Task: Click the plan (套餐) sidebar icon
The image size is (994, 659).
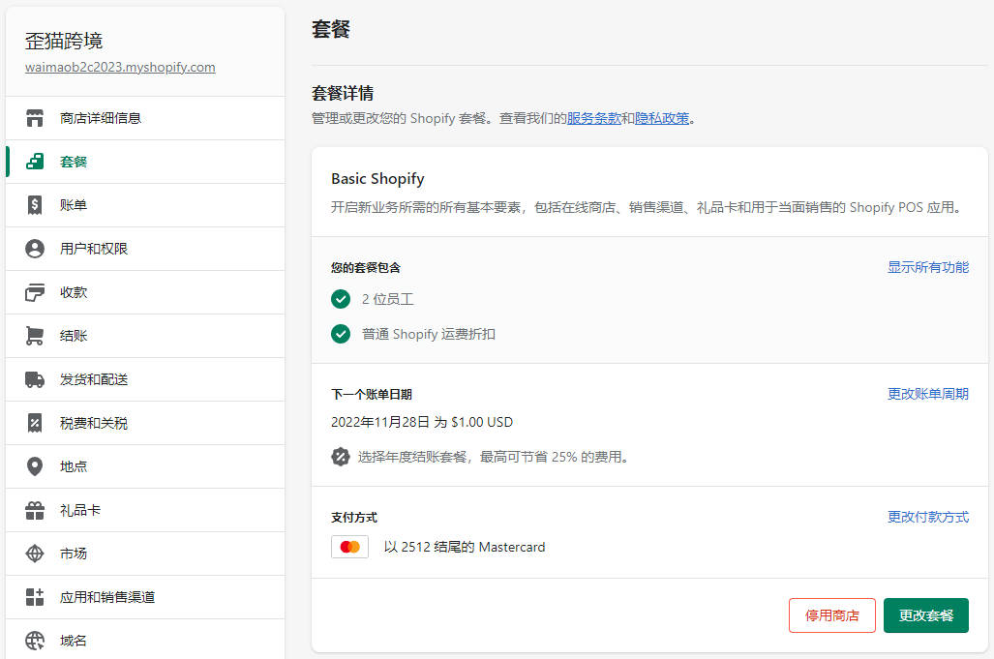Action: [35, 162]
